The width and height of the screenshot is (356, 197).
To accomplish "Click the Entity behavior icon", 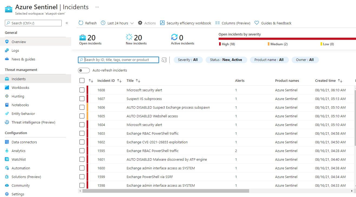I will tap(7, 114).
